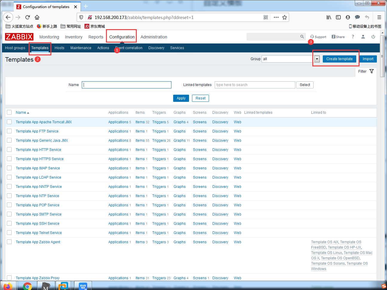This screenshot has width=387, height=290.
Task: Toggle the Filter funnel tab
Action: [366, 71]
